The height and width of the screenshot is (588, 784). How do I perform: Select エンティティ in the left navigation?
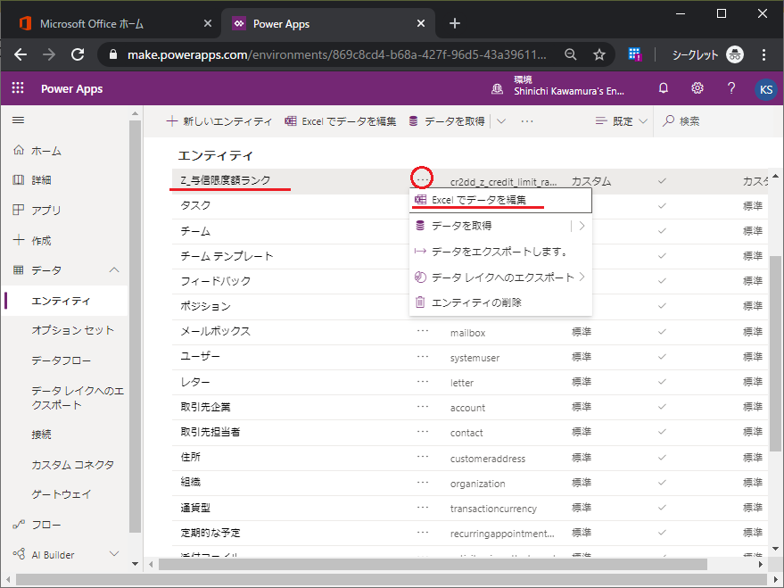click(x=64, y=301)
